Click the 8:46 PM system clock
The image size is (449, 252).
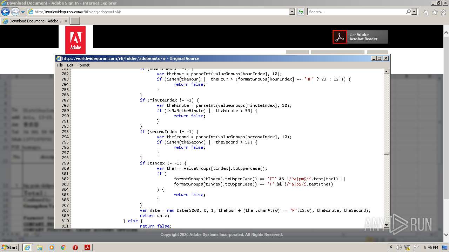coord(431,247)
